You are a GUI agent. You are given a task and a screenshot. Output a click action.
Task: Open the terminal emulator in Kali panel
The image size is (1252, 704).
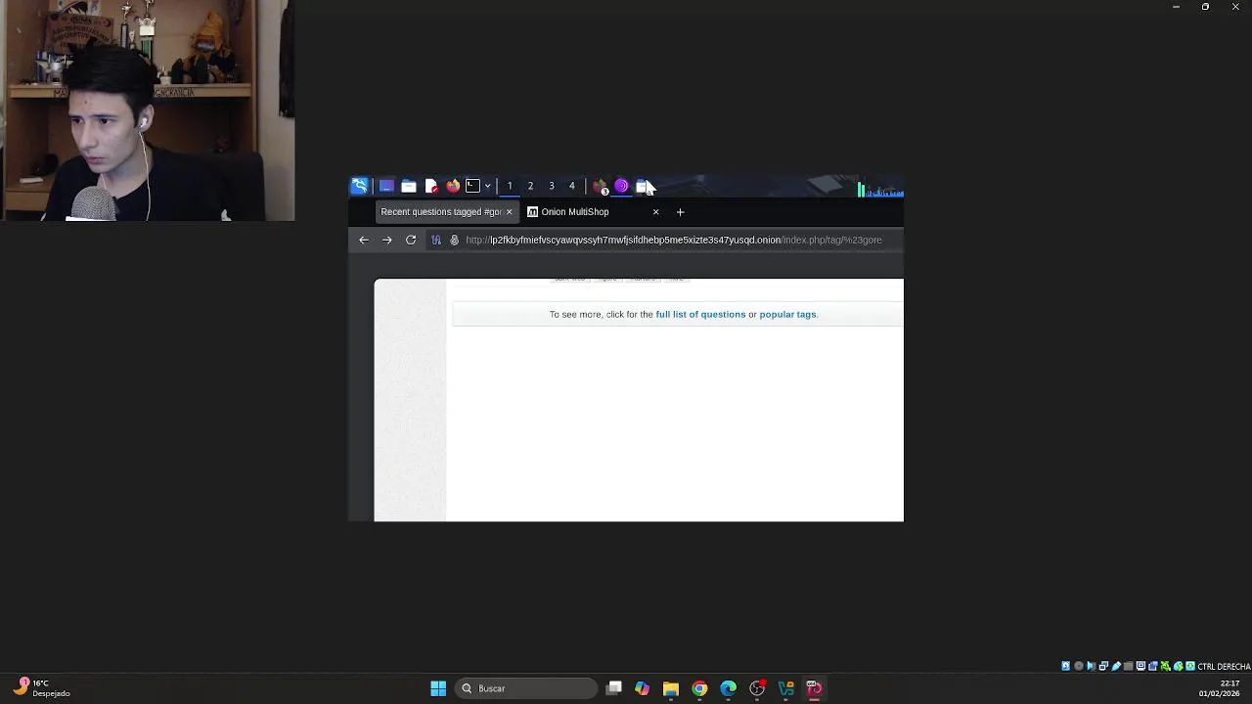(x=473, y=186)
